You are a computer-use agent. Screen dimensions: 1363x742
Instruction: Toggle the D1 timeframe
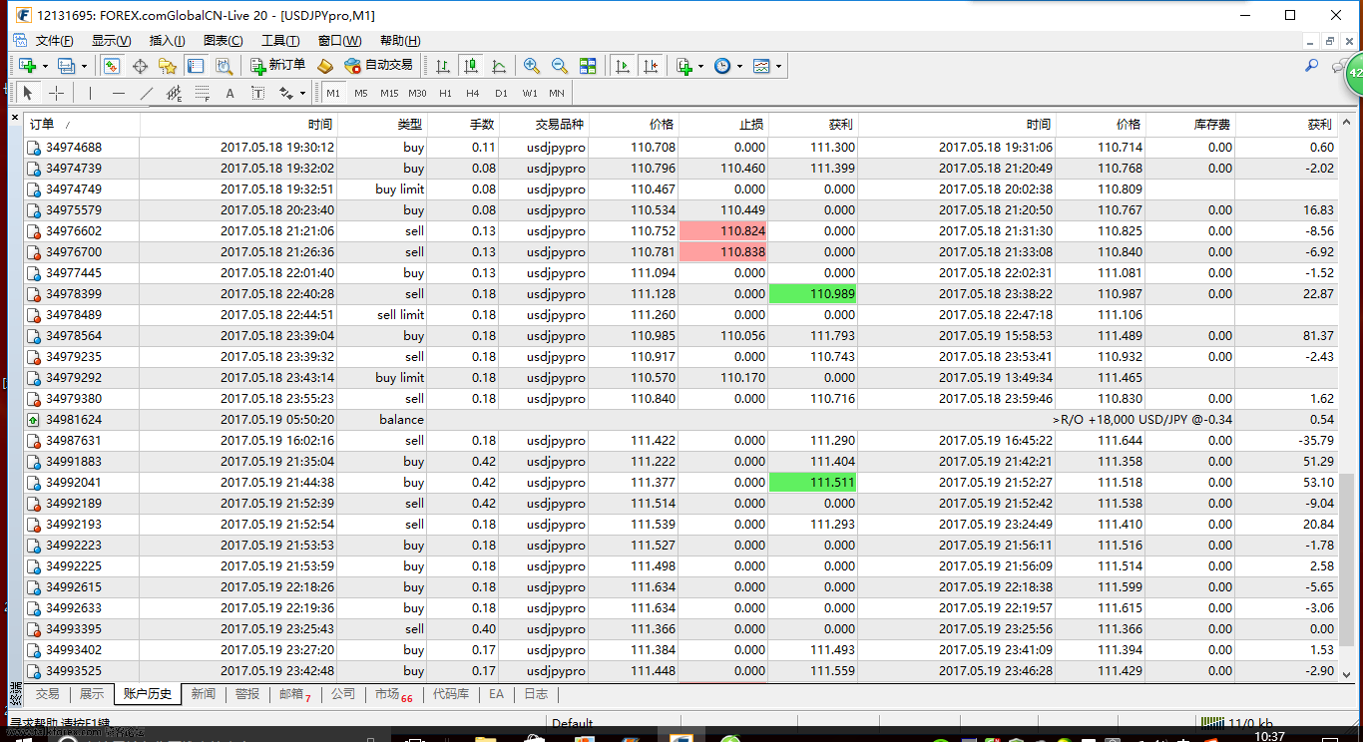click(501, 93)
